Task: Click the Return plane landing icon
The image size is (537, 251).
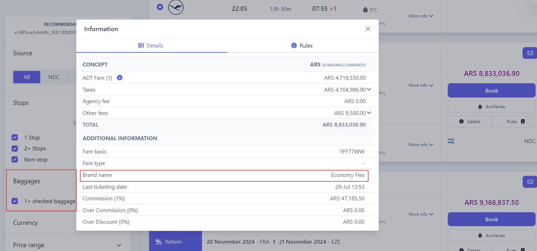Action: [x=159, y=242]
